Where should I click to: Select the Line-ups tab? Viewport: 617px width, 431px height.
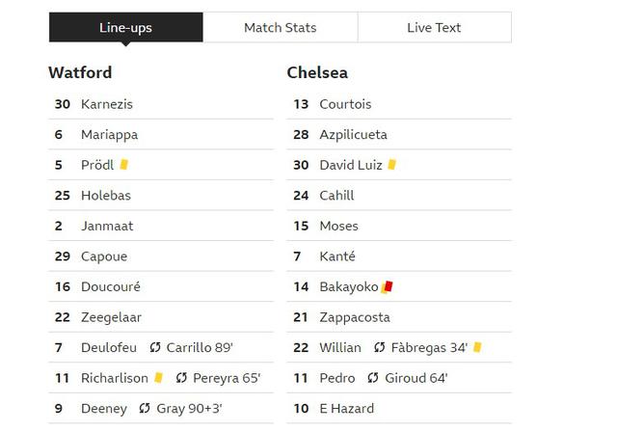coord(125,28)
